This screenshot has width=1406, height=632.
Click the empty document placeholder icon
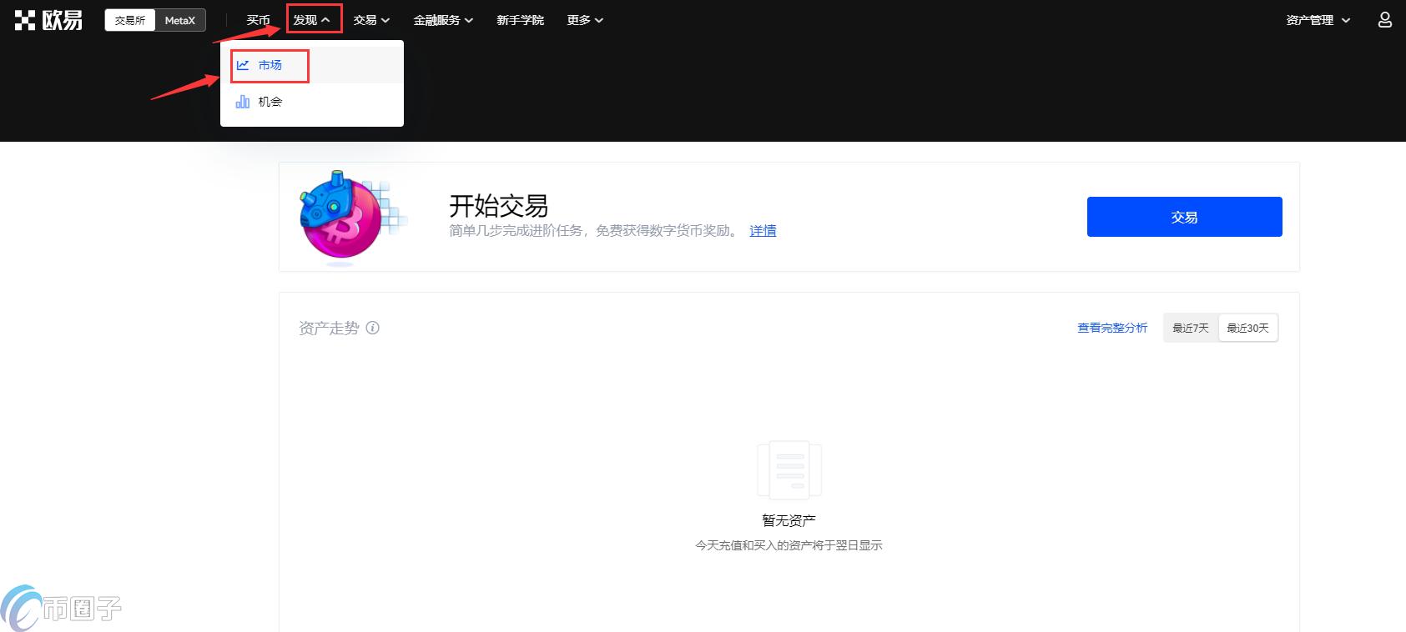pyautogui.click(x=789, y=471)
